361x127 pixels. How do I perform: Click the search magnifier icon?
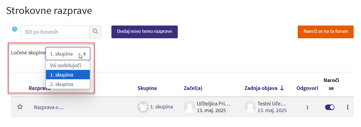[x=95, y=32]
